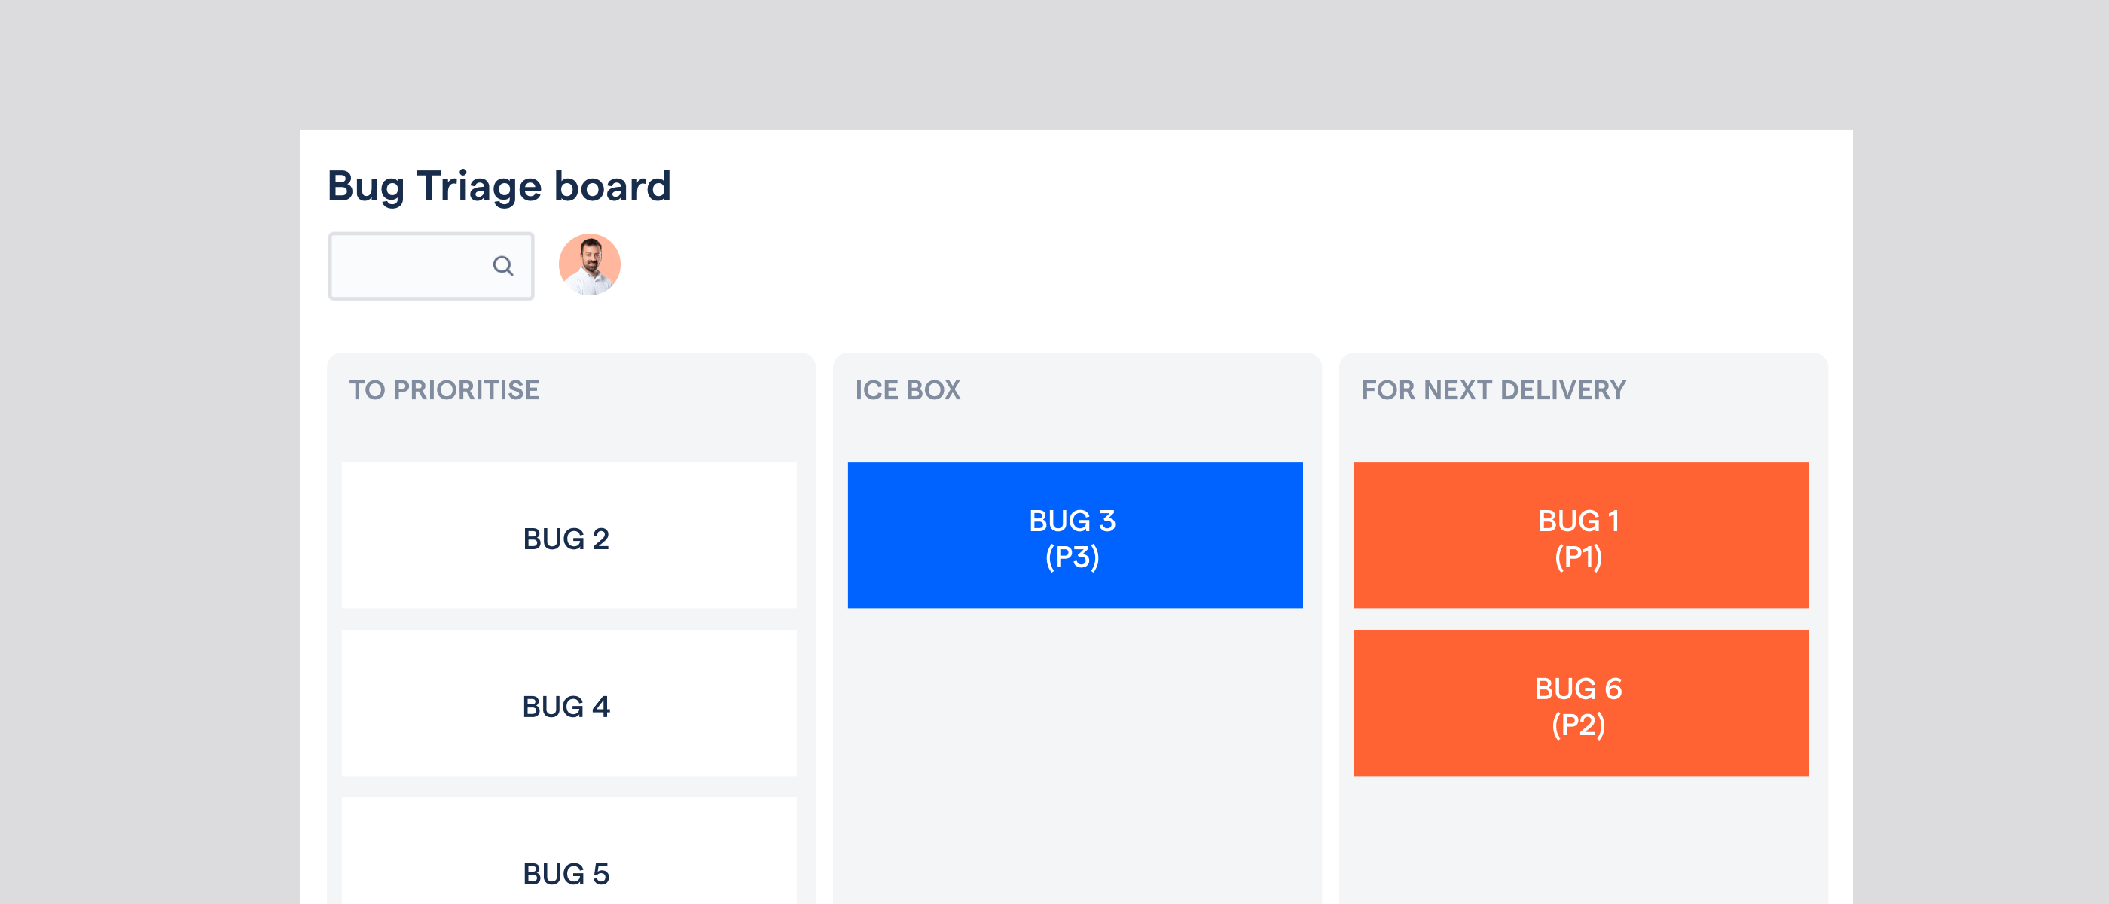Click the gap between BUG 2 and BUG 4
Screen dimensions: 2109x904
click(x=569, y=619)
